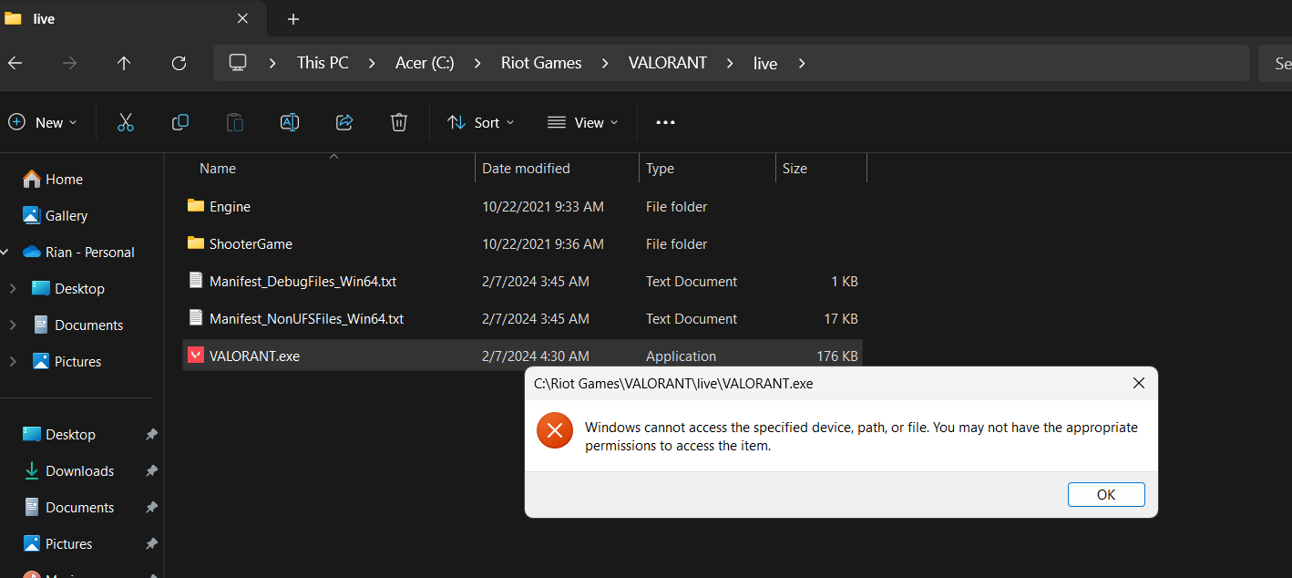1292x578 pixels.
Task: Open Downloads in quick access
Action: pos(79,470)
